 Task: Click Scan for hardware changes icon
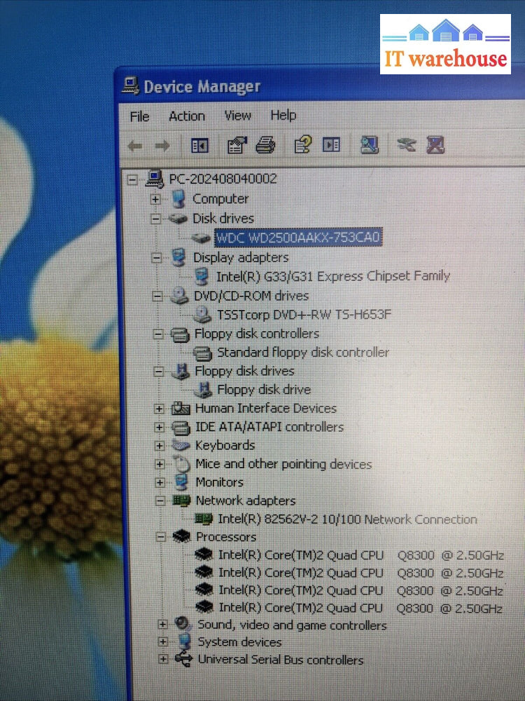[x=369, y=145]
